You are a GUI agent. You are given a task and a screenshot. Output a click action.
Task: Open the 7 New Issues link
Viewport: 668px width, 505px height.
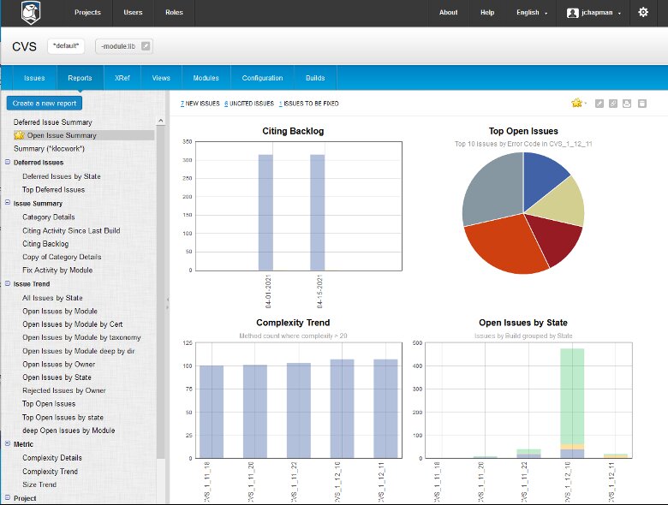(x=200, y=104)
